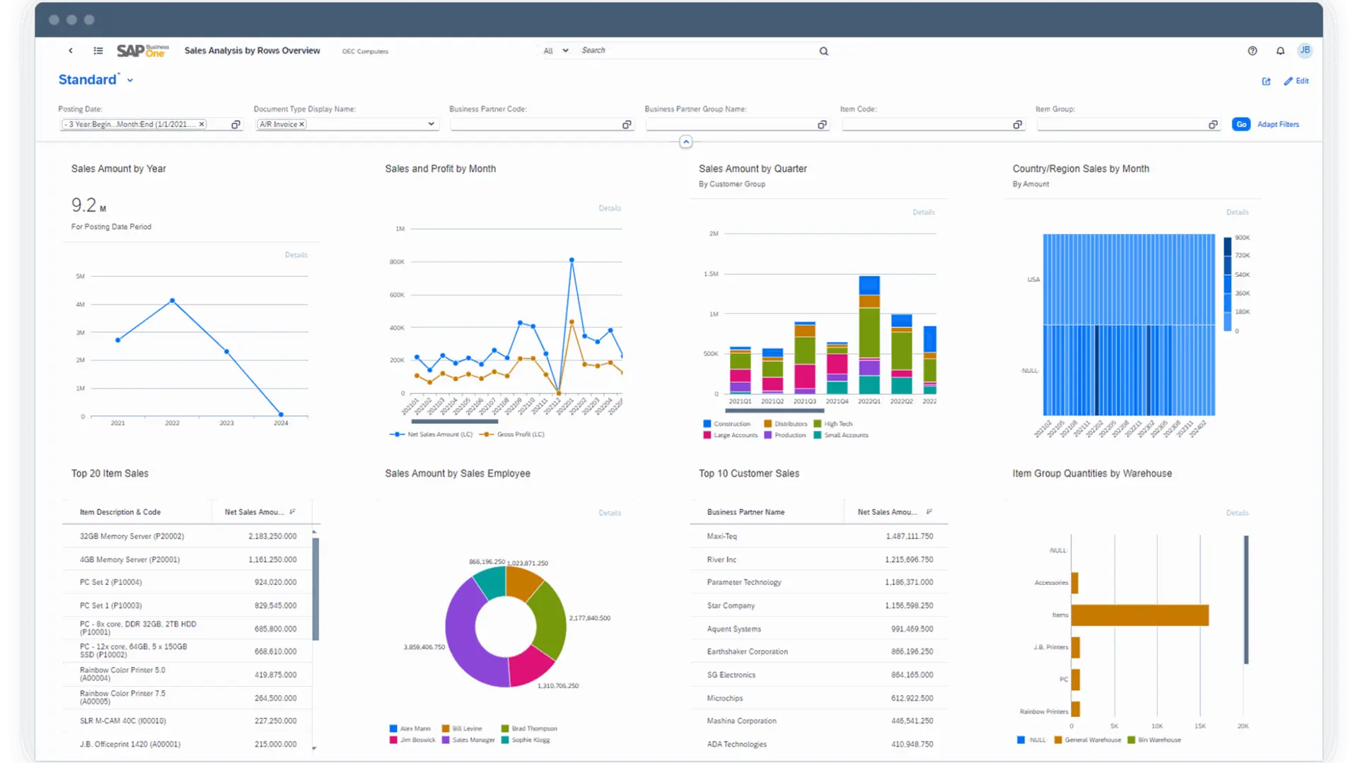Open the main menu list icon
Image resolution: width=1358 pixels, height=763 pixels.
tap(98, 51)
